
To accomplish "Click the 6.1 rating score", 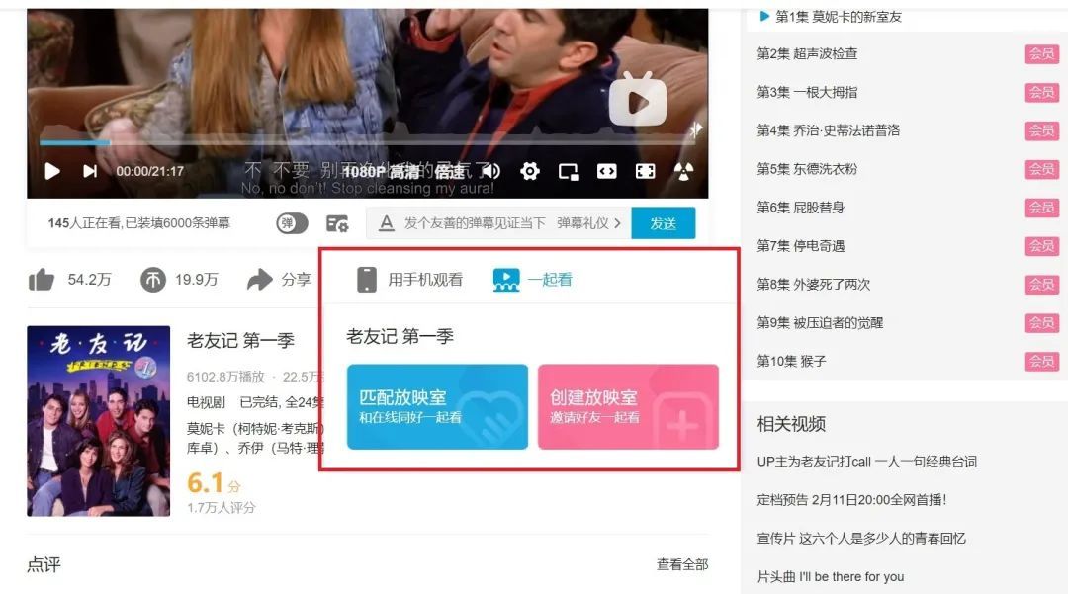I will [x=205, y=482].
